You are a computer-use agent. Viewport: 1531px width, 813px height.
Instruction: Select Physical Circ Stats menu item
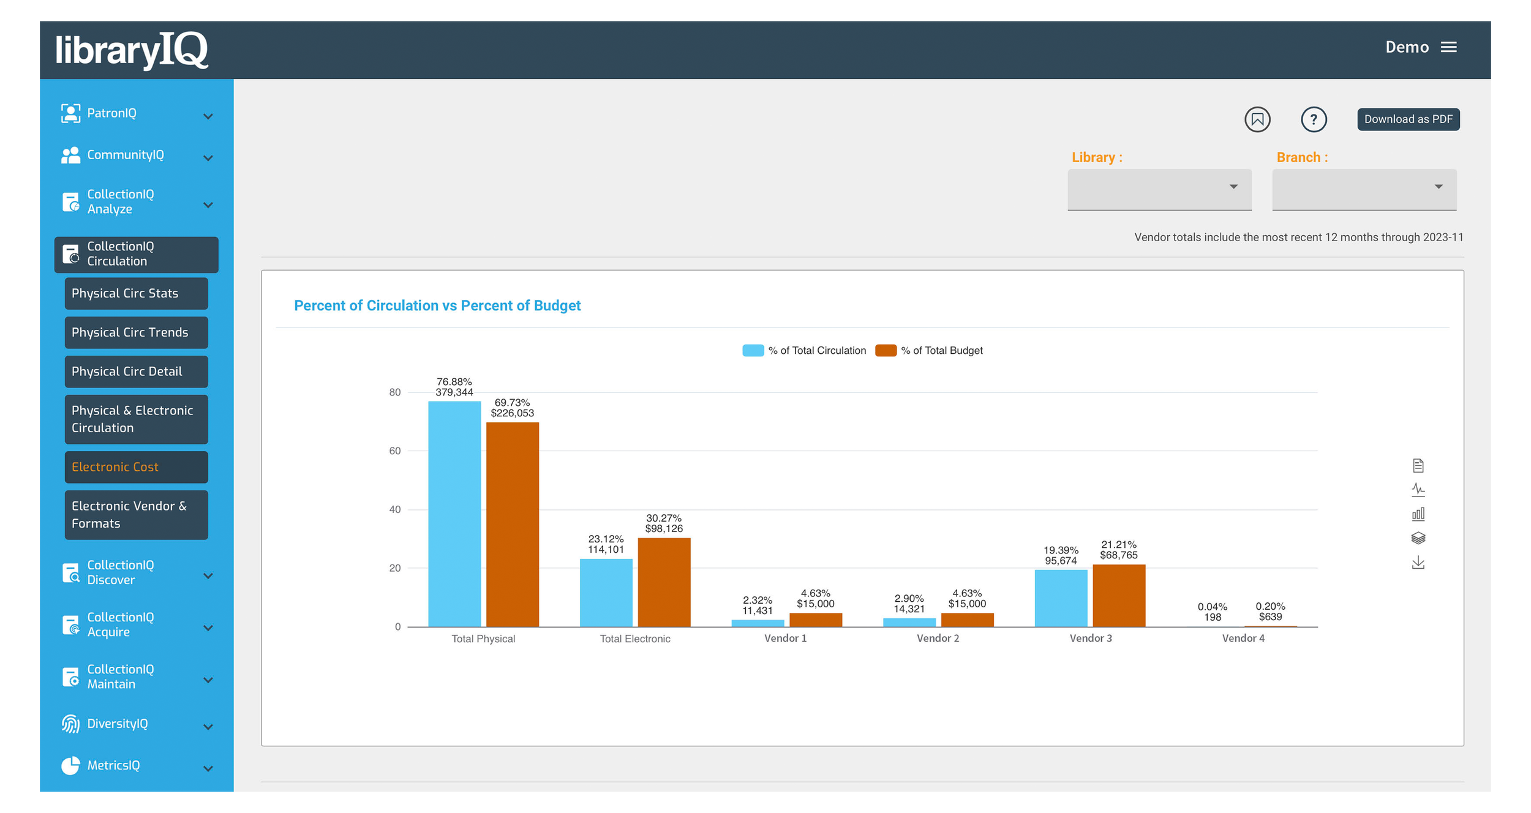(126, 294)
